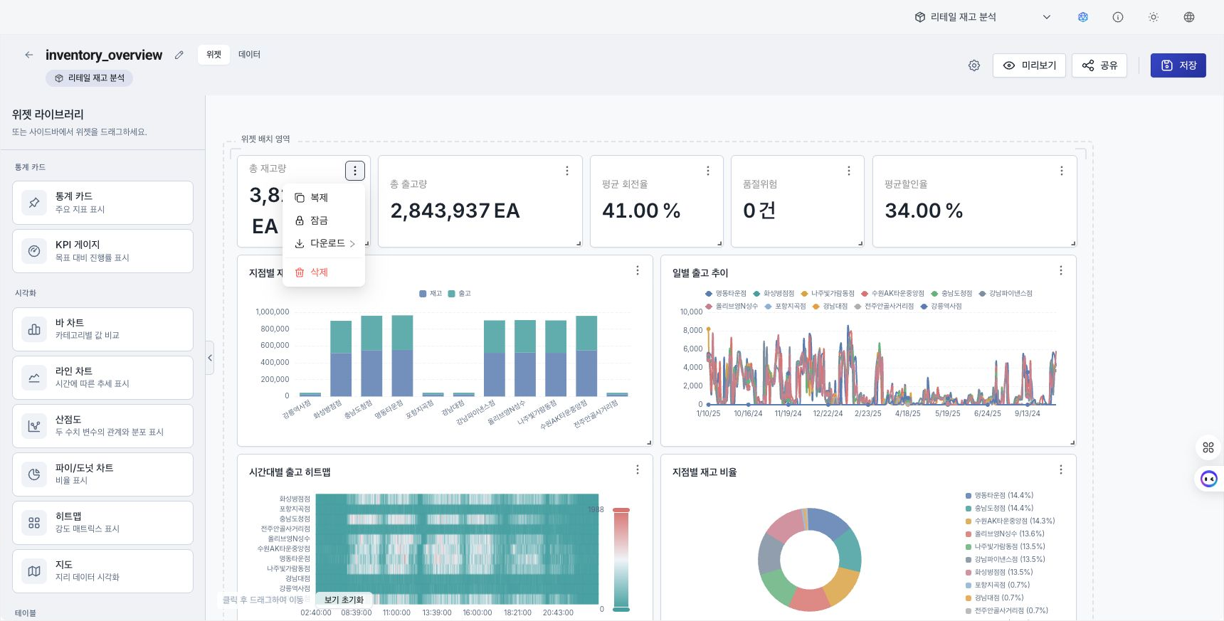The width and height of the screenshot is (1224, 621).
Task: Click the 공유 share button
Action: pyautogui.click(x=1099, y=65)
